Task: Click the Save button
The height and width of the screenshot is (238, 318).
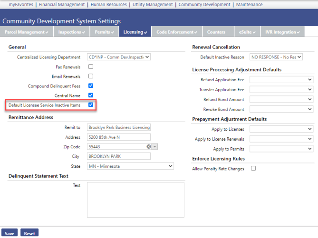Action: pyautogui.click(x=10, y=233)
